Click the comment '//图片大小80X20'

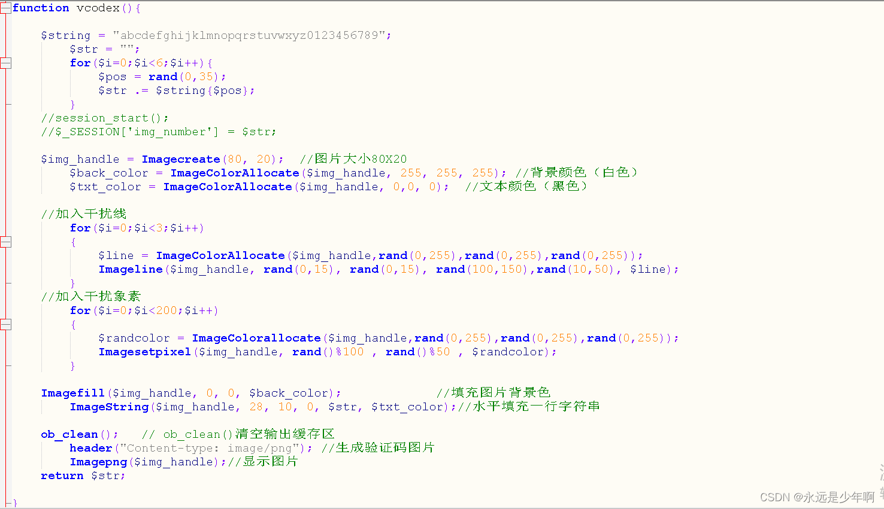353,159
